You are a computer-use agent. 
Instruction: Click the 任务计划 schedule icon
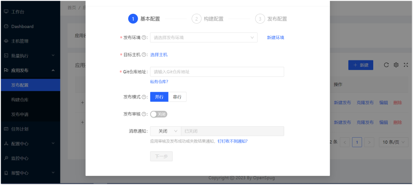tap(7, 129)
